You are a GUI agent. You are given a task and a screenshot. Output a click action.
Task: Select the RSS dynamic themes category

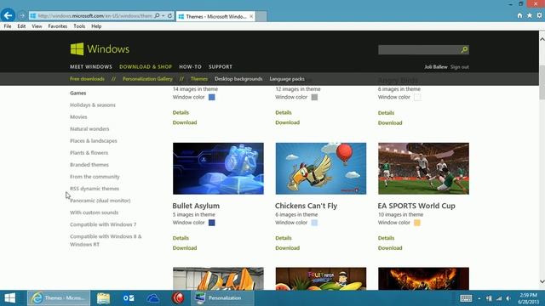[95, 189]
